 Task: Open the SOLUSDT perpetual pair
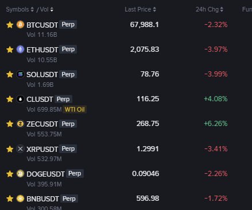click(x=42, y=74)
